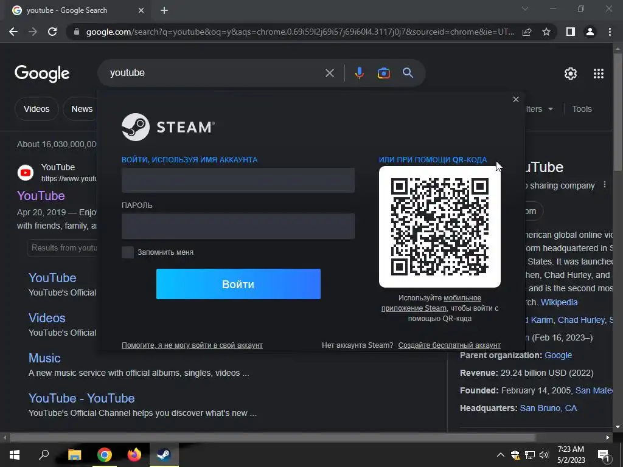
Task: Open Firefox from taskbar
Action: (x=134, y=455)
